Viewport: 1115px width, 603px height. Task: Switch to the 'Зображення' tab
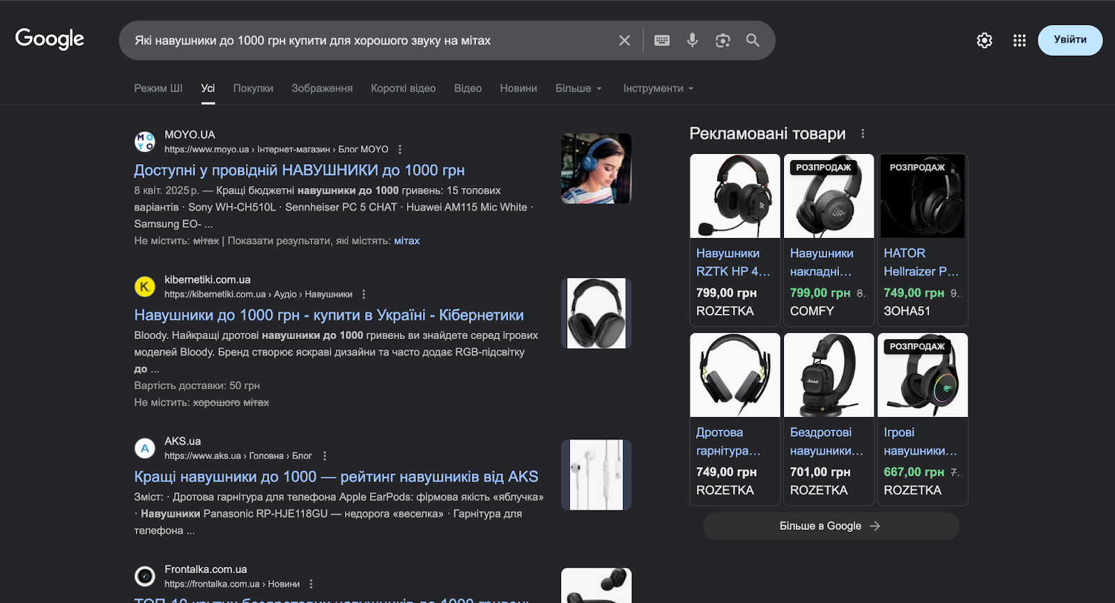tap(322, 88)
